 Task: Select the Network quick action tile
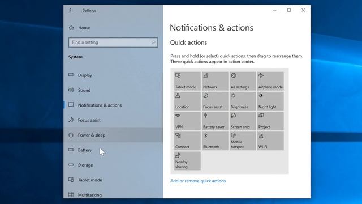215,81
